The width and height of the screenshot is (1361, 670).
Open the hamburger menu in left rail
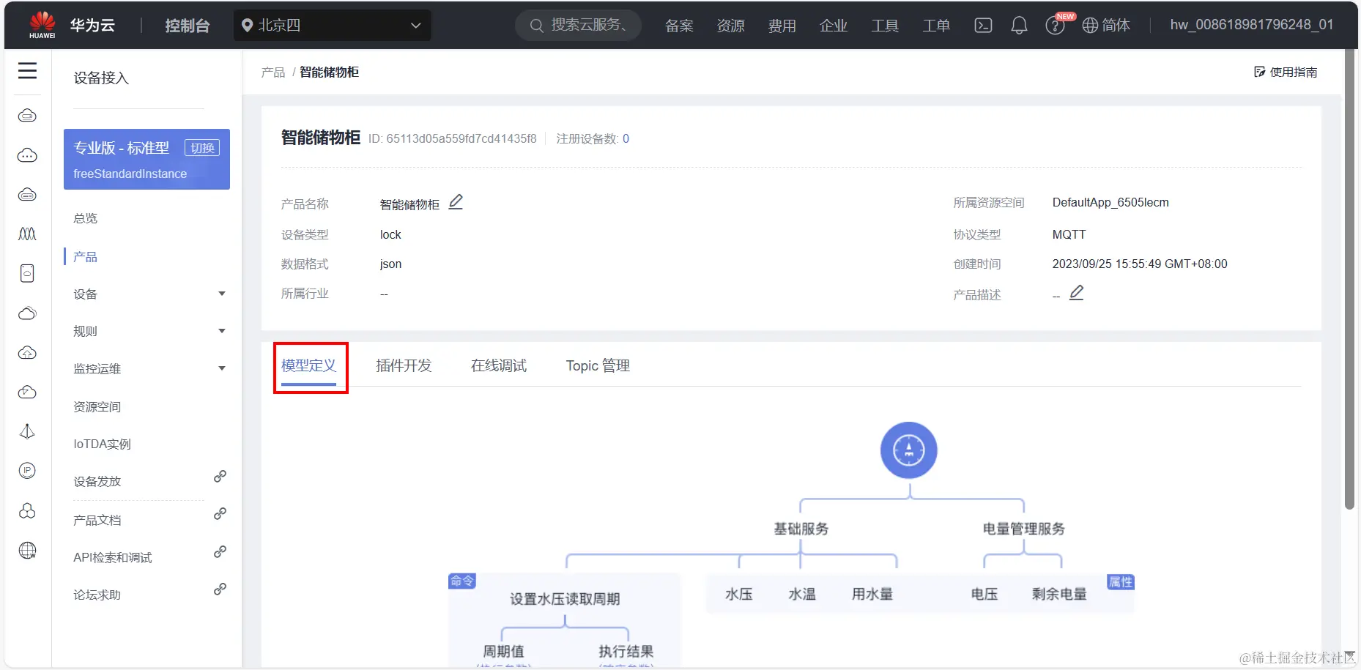pos(27,70)
